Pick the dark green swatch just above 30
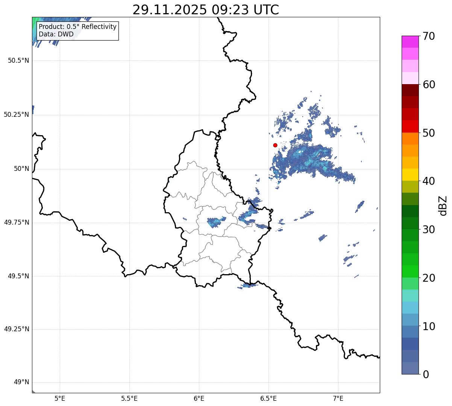 click(x=410, y=223)
